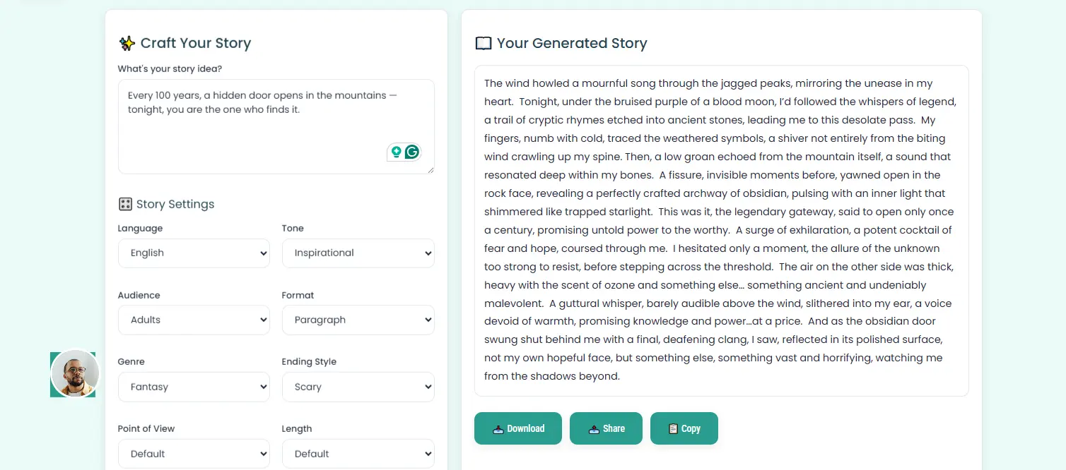This screenshot has height=470, width=1066.
Task: Click inside the generated story text area
Action: 721,230
